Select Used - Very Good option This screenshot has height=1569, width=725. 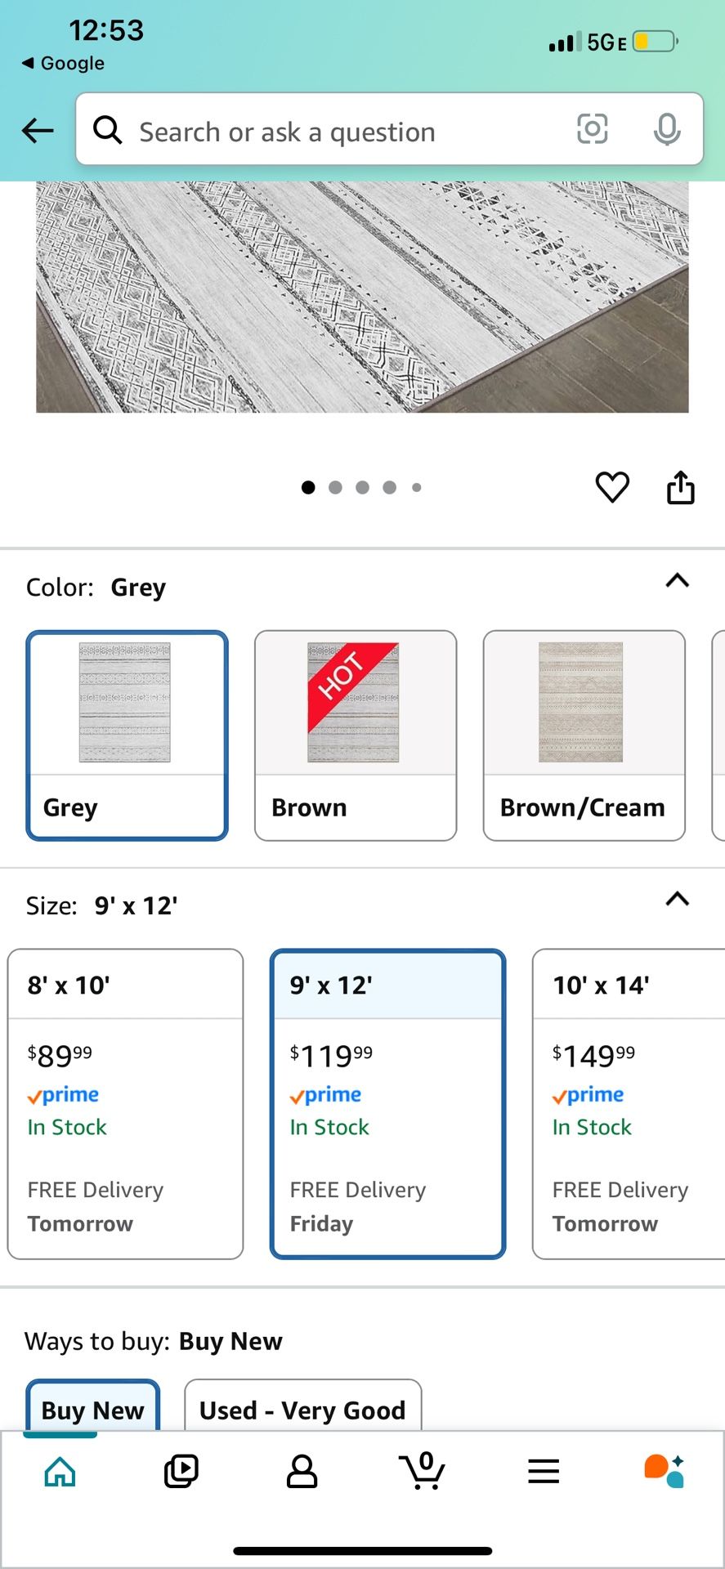tap(302, 1409)
